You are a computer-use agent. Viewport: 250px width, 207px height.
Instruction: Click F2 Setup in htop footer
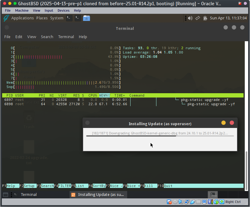28,186
